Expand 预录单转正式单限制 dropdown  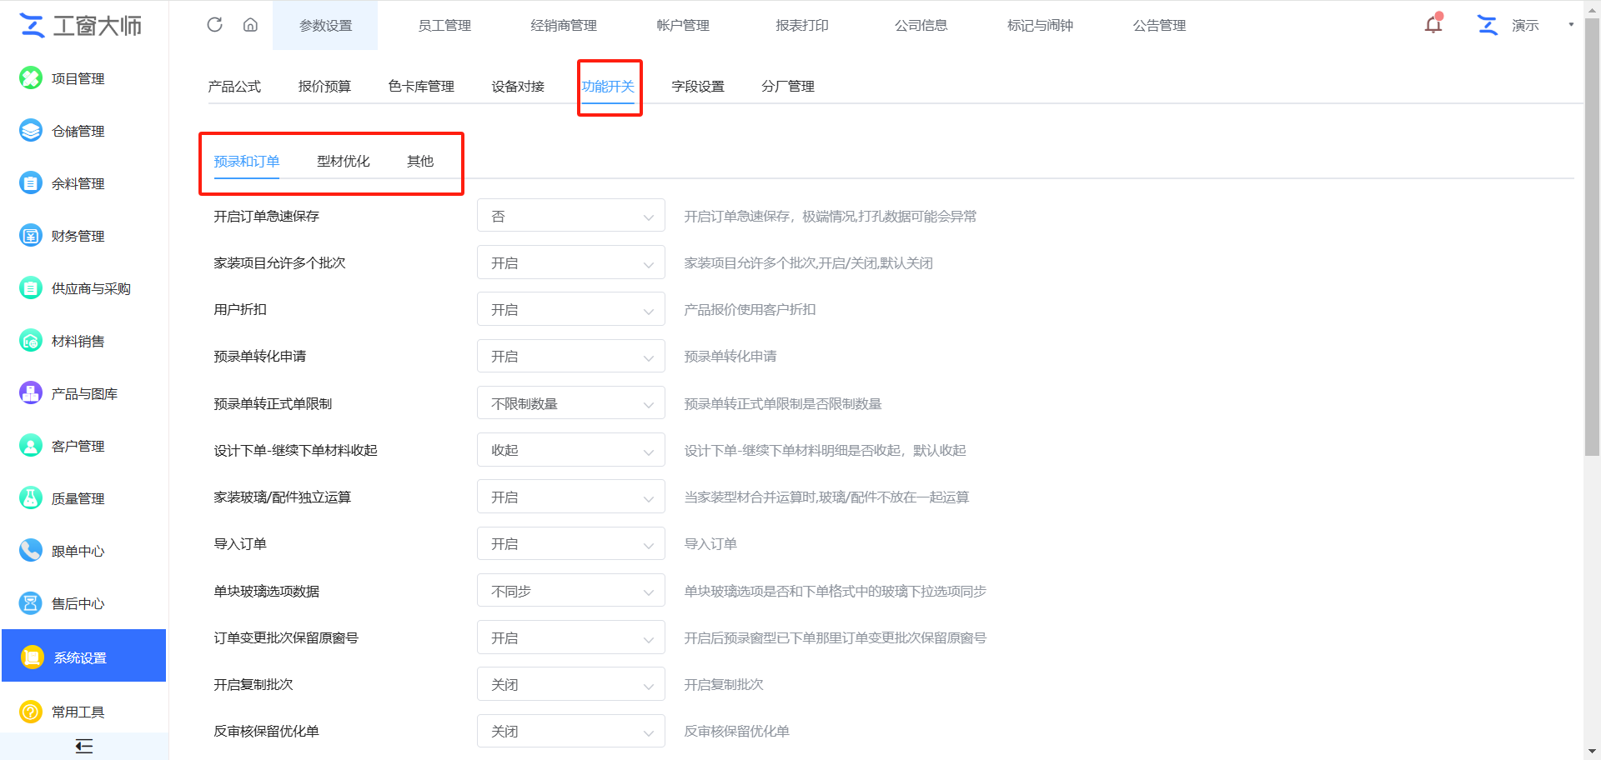pyautogui.click(x=570, y=403)
